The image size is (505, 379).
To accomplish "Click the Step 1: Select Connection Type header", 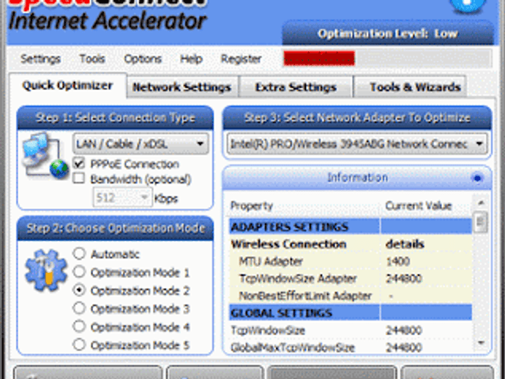I will point(116,118).
